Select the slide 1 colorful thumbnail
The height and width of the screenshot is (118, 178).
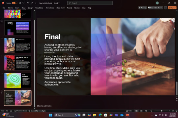point(17,13)
